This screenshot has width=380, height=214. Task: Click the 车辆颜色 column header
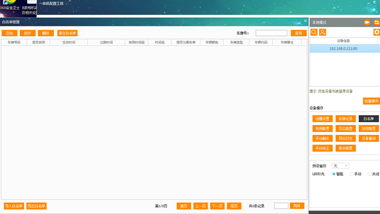[x=212, y=42]
